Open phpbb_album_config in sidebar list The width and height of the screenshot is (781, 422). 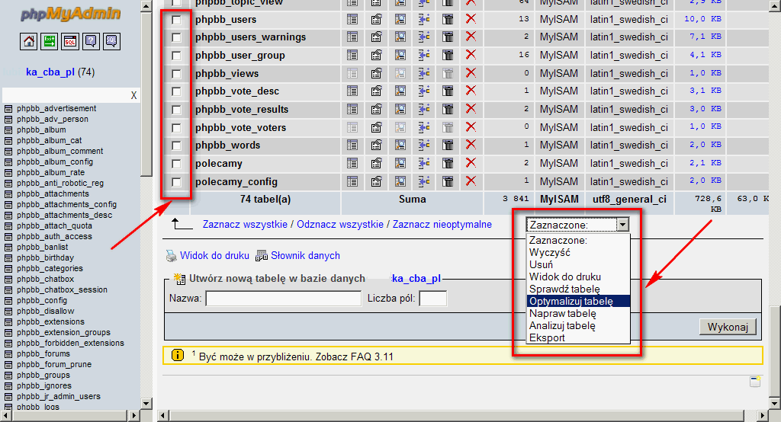(55, 161)
